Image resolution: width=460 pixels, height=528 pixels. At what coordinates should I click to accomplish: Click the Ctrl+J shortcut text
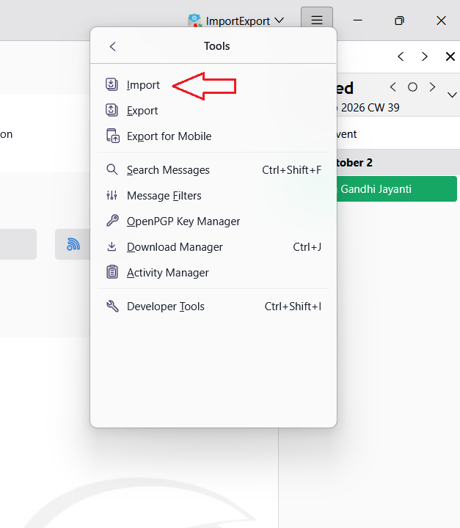pos(307,247)
